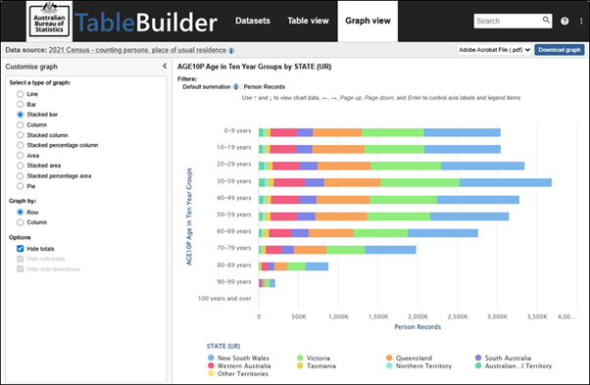
Task: Toggle Western Australia legend item
Action: click(x=239, y=365)
